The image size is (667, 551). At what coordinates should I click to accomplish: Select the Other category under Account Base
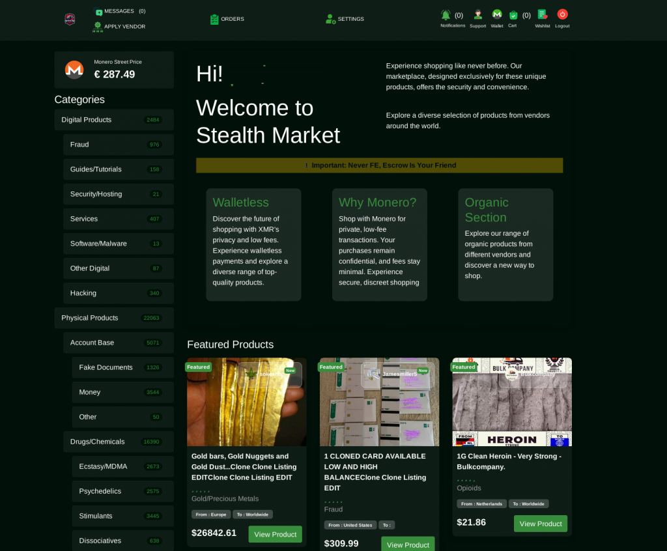(123, 417)
